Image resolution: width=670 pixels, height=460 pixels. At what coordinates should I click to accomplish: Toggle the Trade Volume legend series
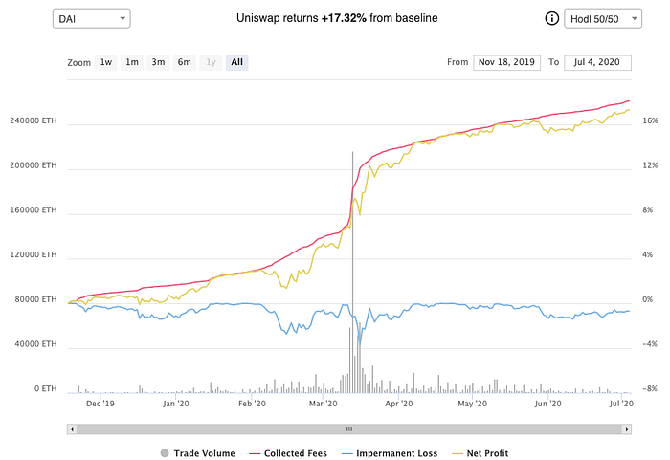[198, 453]
